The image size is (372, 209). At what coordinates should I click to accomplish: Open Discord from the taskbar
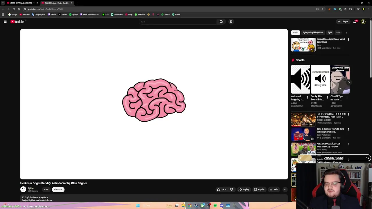221,206
